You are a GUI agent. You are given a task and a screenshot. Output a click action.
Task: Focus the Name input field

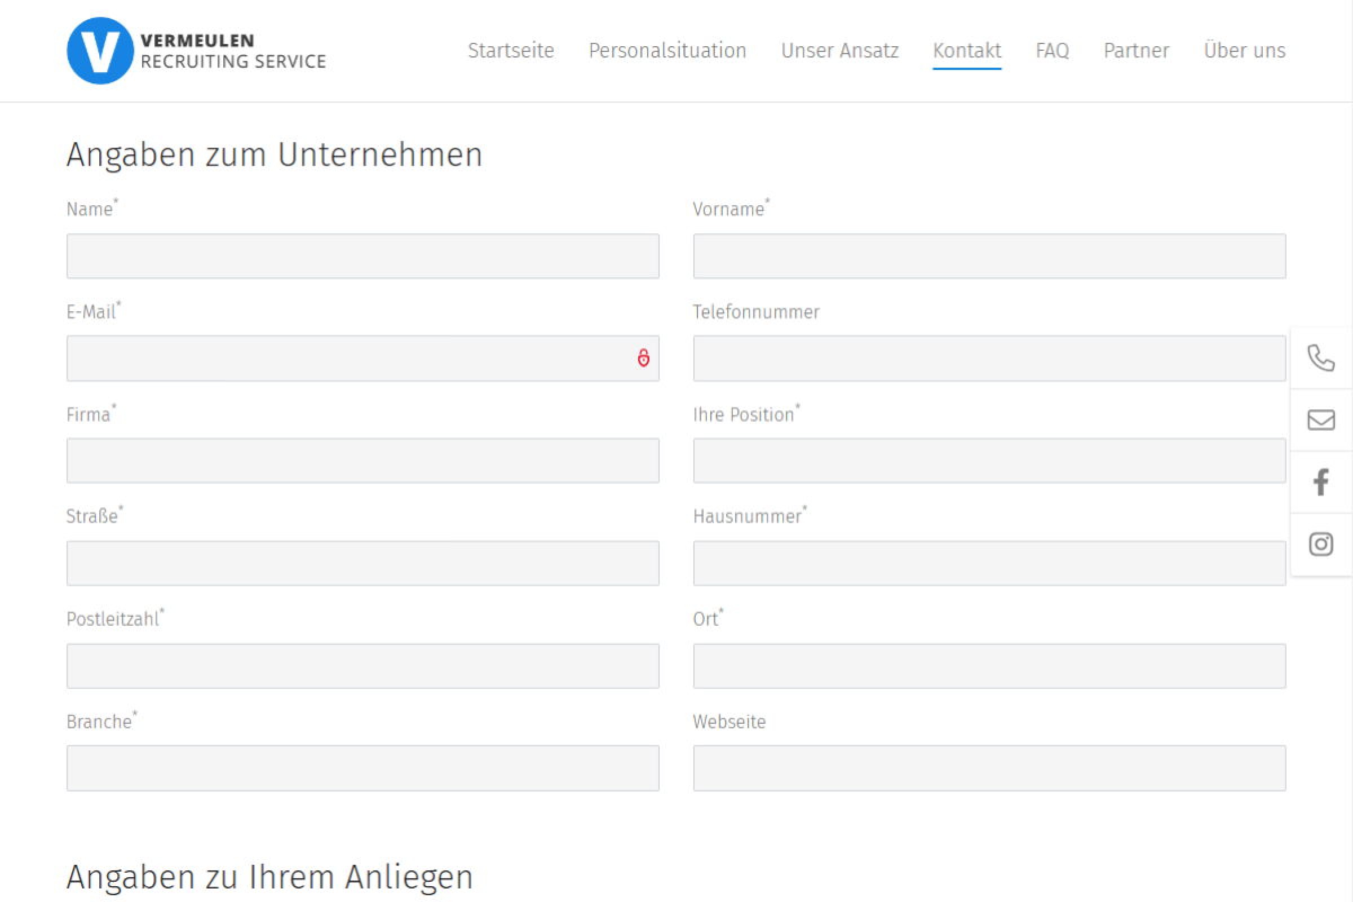362,256
